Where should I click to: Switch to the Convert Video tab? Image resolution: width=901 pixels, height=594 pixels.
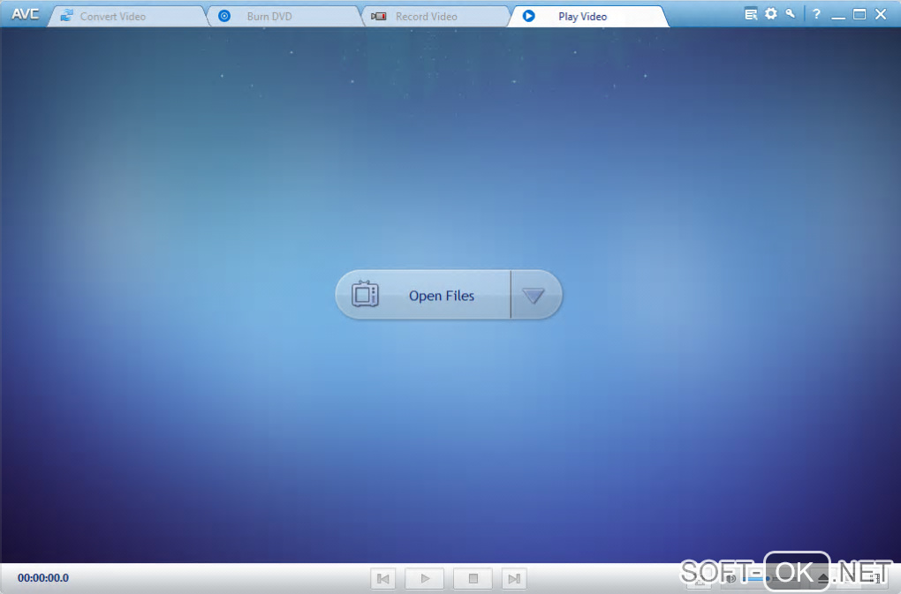tap(127, 16)
